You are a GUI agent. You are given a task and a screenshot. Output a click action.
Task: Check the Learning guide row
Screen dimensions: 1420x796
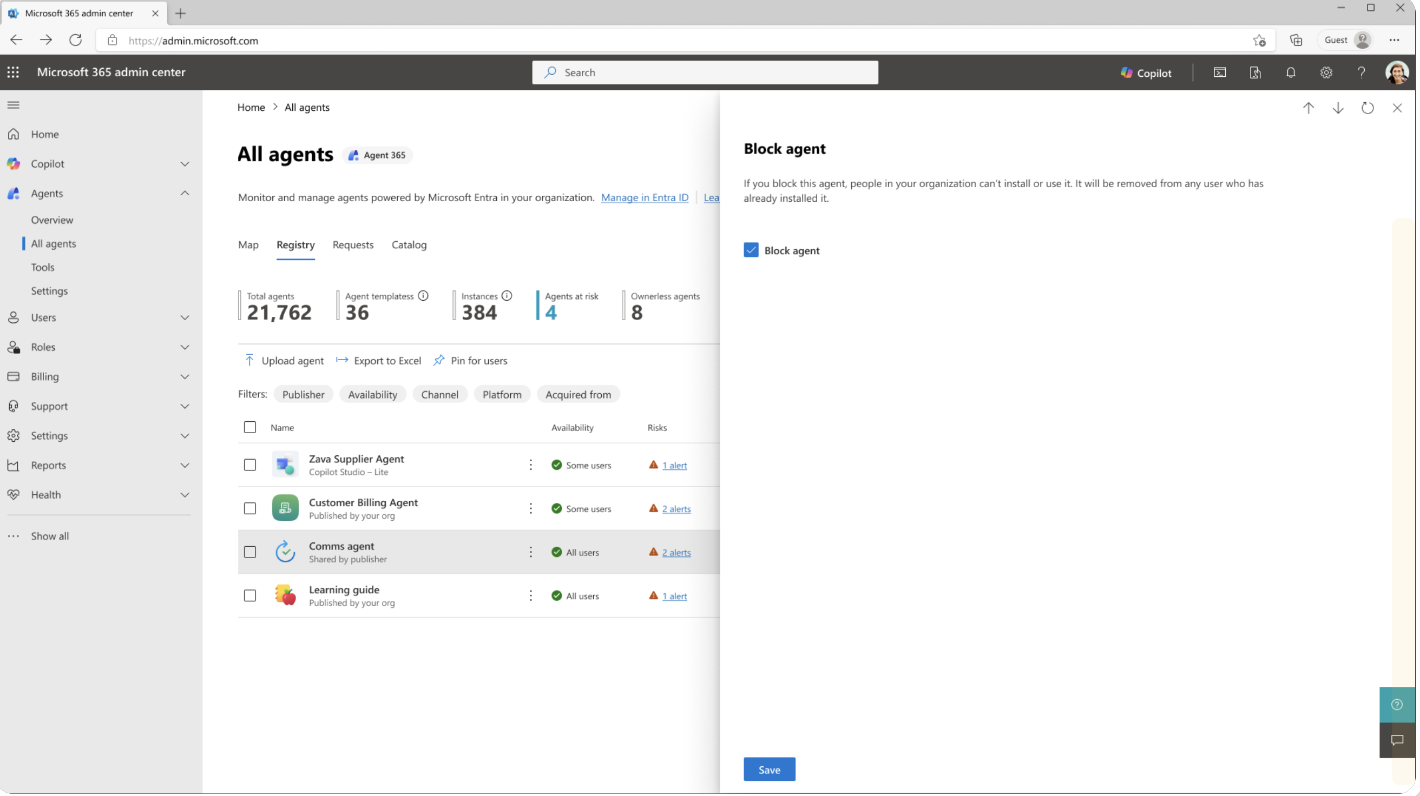click(250, 595)
